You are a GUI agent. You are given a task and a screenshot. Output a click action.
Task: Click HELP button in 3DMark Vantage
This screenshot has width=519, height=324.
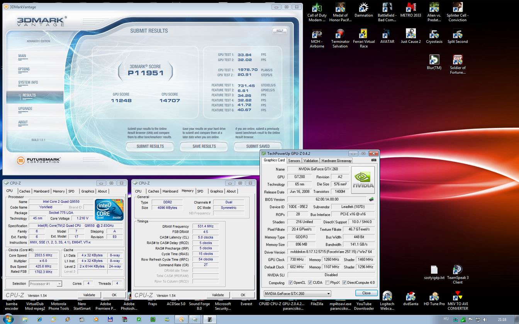point(280,30)
